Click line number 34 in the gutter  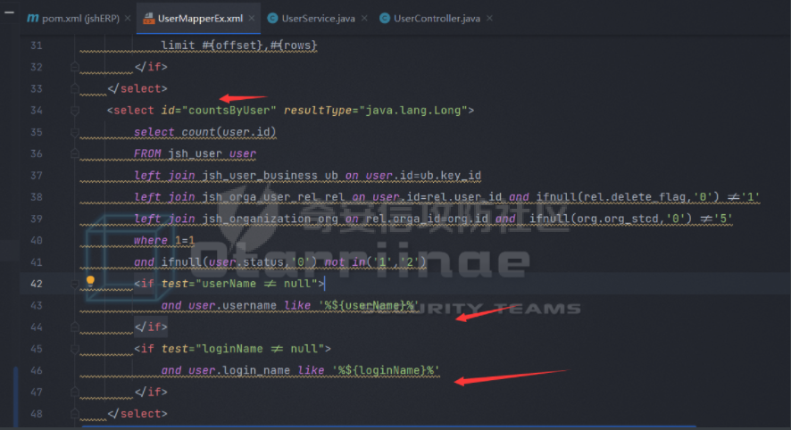tap(37, 111)
